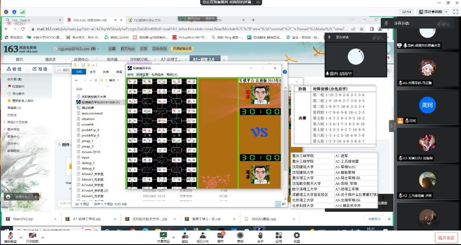Expand MarchV2.zip download options arrow
The height and width of the screenshot is (245, 461).
[x=55, y=219]
